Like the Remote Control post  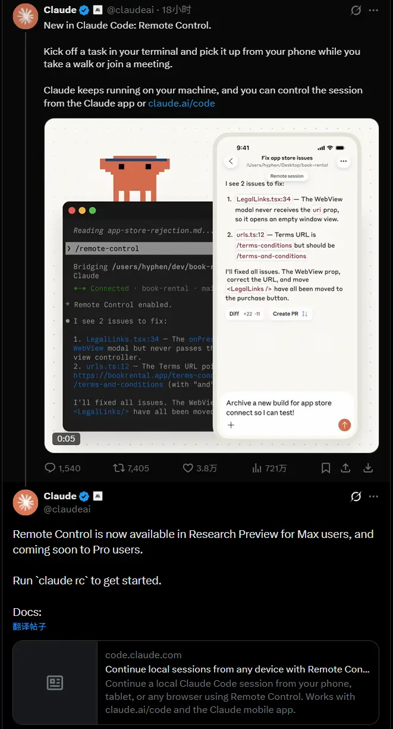coord(188,468)
